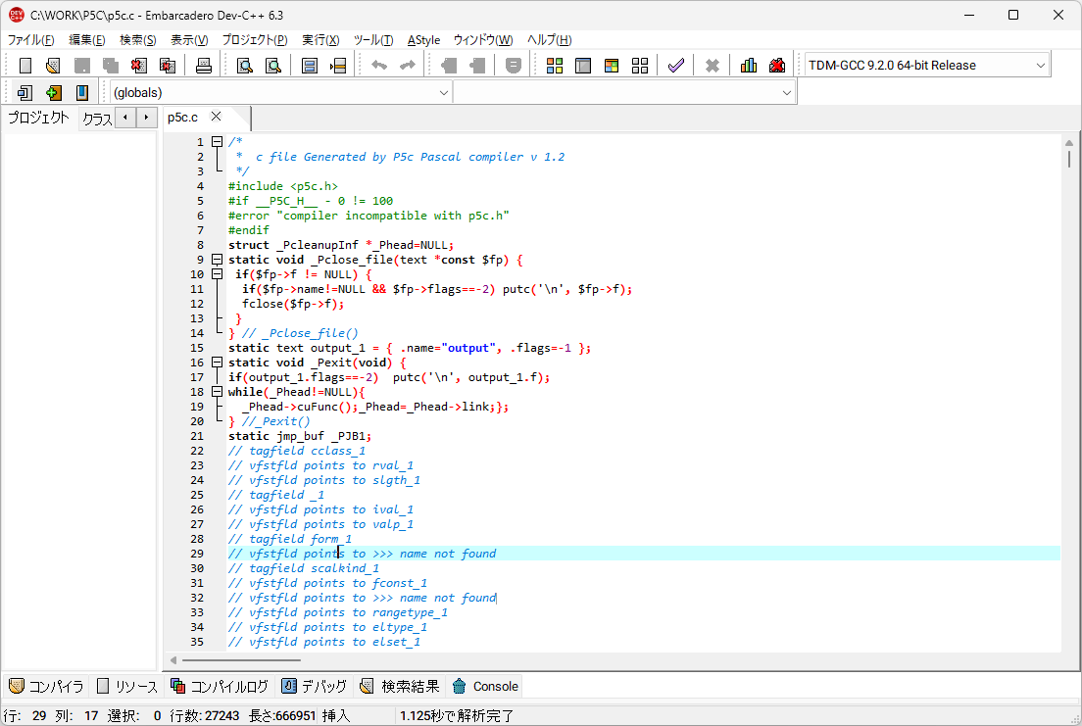Click the Compile colored-squares icon
1082x726 pixels.
pos(555,66)
